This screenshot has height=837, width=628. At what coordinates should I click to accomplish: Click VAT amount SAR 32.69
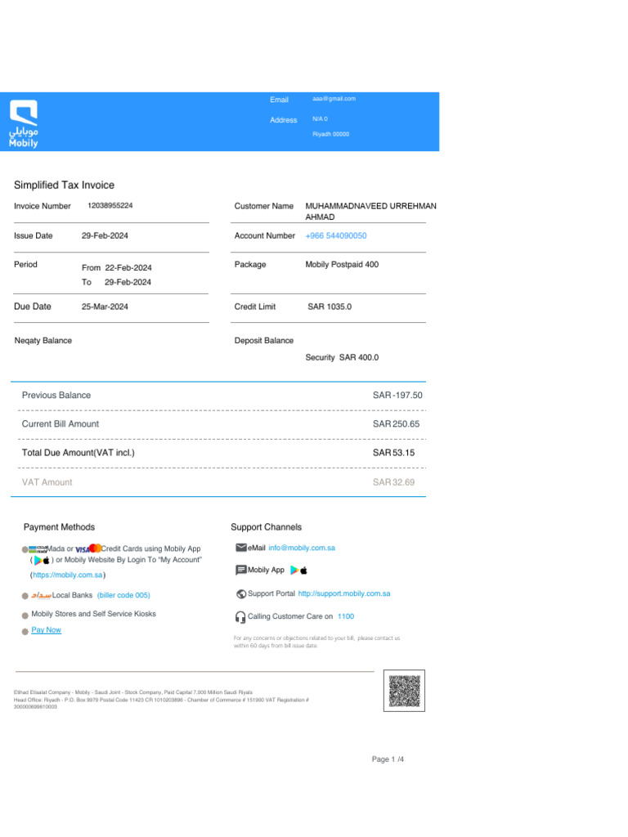click(393, 482)
